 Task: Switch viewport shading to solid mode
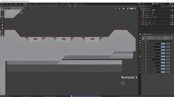tap(132, 8)
